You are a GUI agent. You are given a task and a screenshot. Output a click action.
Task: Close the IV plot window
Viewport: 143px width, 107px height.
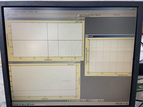tap(83, 19)
